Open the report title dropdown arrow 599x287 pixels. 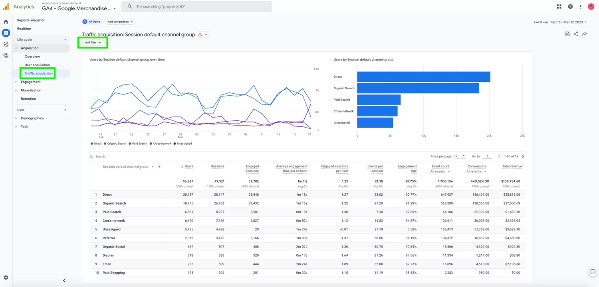[x=206, y=35]
